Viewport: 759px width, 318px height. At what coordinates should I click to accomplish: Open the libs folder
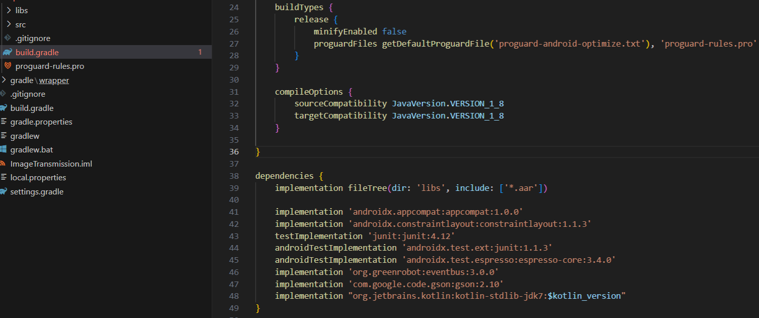[22, 10]
